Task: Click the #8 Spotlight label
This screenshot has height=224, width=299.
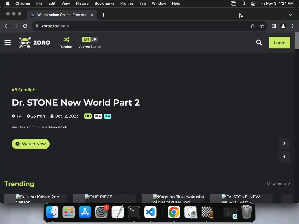Action: 25,90
